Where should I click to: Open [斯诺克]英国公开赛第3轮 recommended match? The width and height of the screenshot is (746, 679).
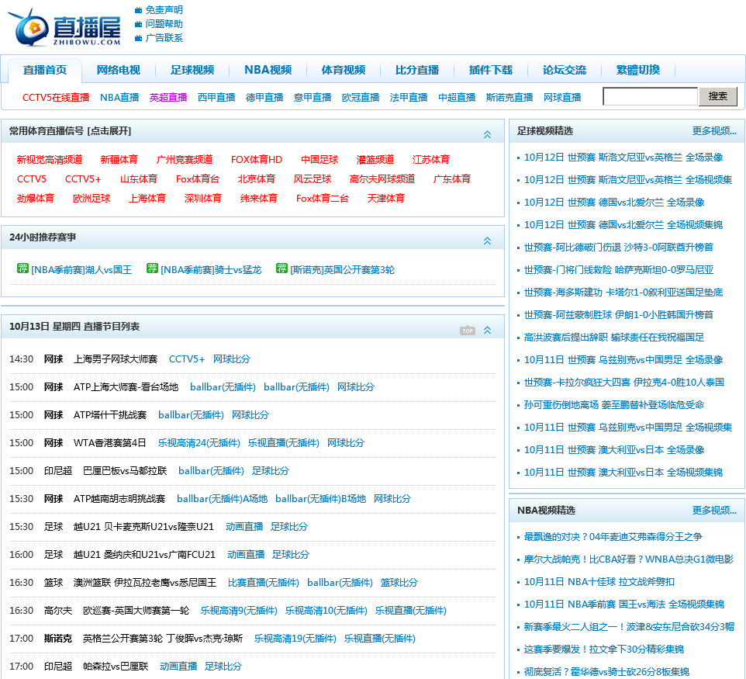343,270
